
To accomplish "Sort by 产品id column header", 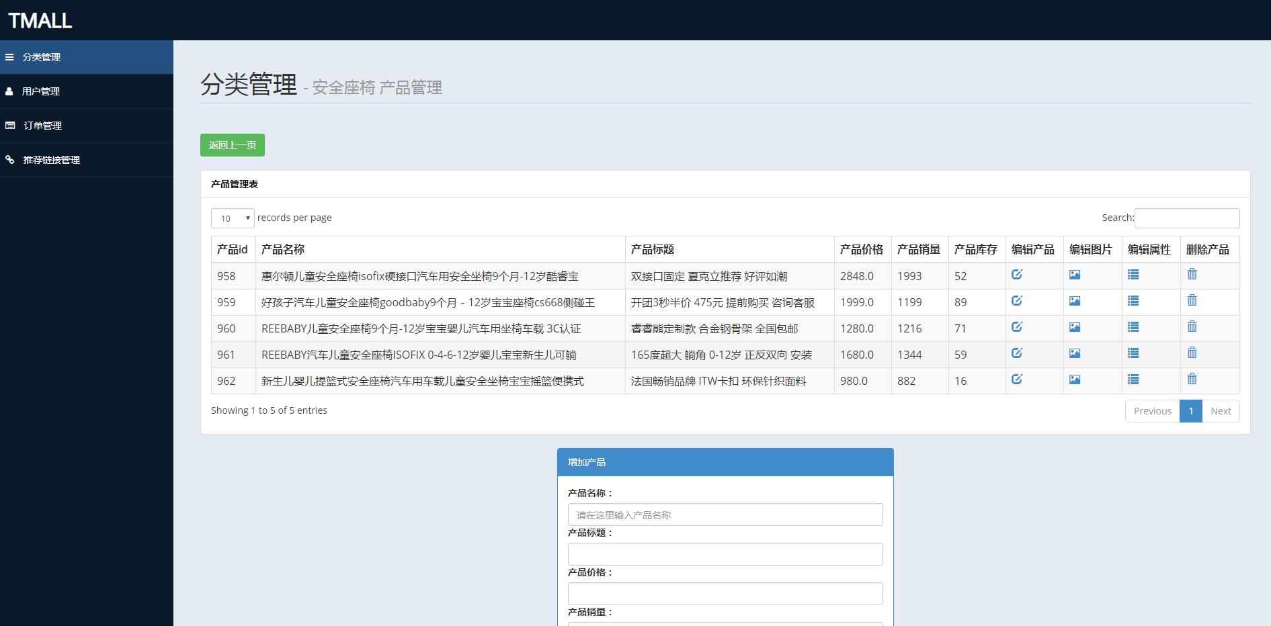I will pos(233,249).
